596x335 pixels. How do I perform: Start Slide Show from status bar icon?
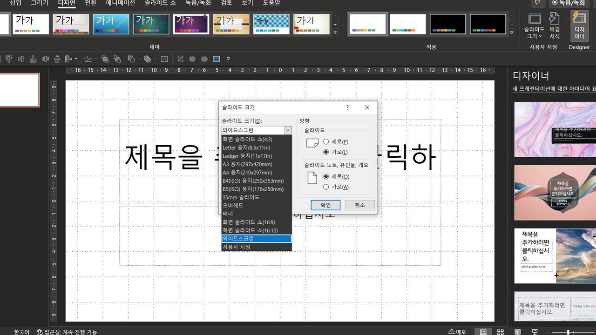pyautogui.click(x=535, y=332)
